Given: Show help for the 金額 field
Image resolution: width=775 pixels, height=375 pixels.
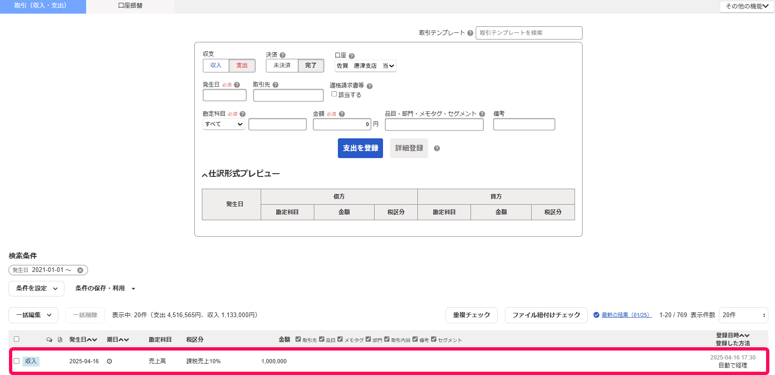Looking at the screenshot, I should coord(342,114).
